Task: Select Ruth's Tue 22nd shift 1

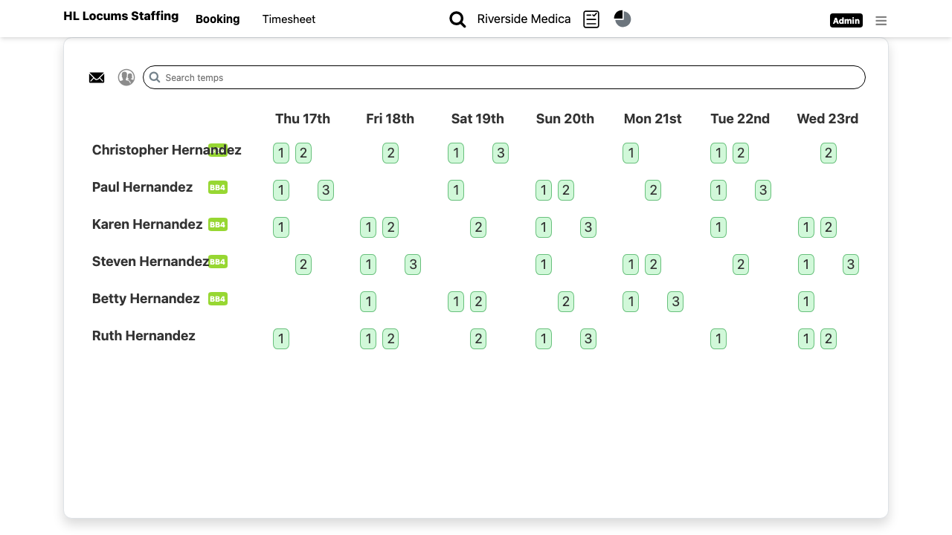Action: coord(718,339)
